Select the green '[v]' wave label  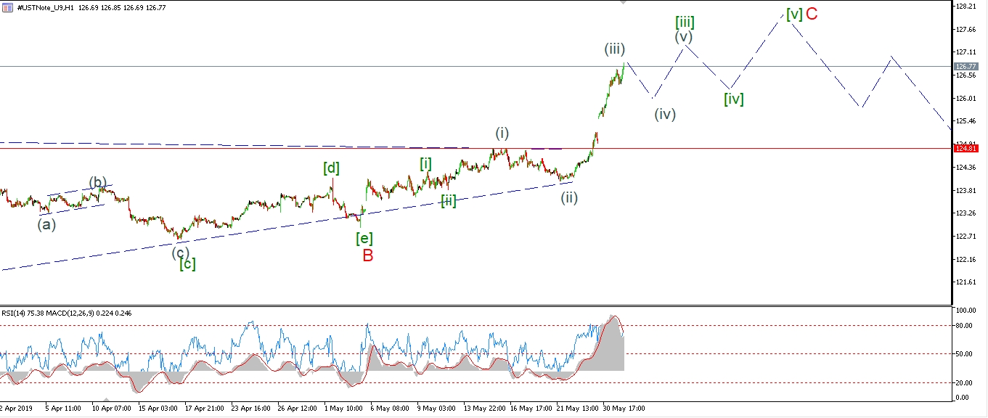pos(793,14)
